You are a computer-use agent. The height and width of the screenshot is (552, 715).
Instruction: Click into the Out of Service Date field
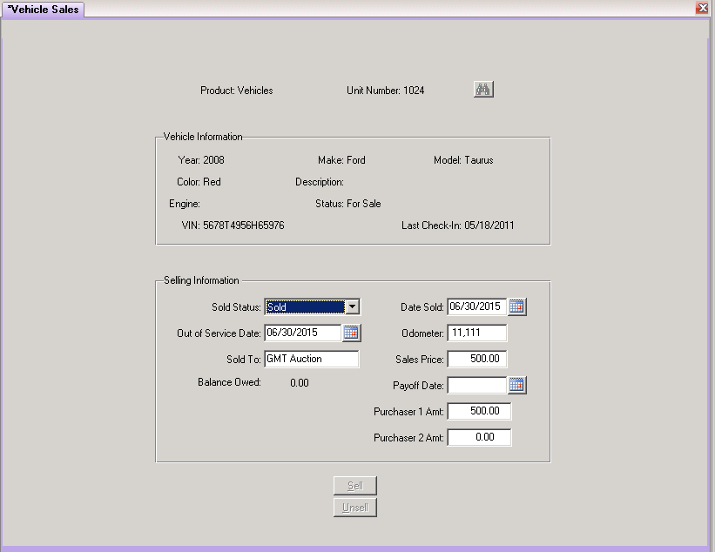coord(303,333)
